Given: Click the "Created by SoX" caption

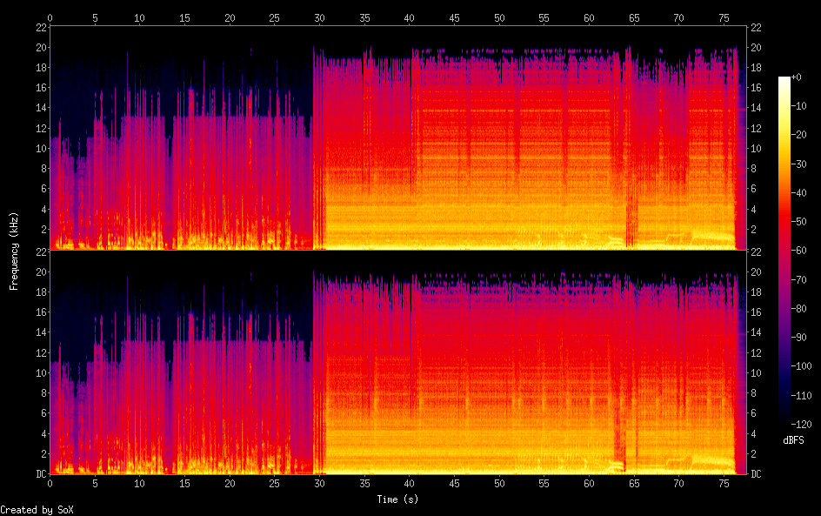Looking at the screenshot, I should coord(37,510).
